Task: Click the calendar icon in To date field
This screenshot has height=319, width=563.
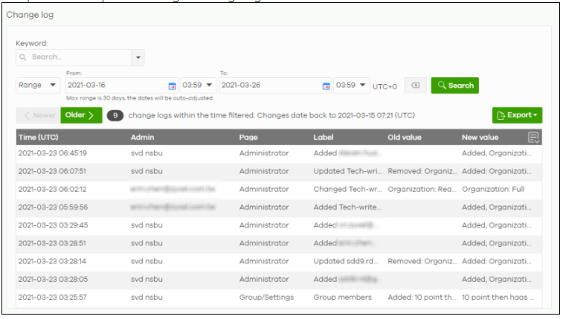Action: coord(326,86)
